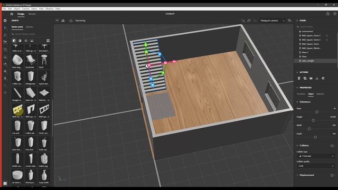This screenshot has width=338, height=190.
Task: Filter starter assets by lights icon
Action: (26, 41)
